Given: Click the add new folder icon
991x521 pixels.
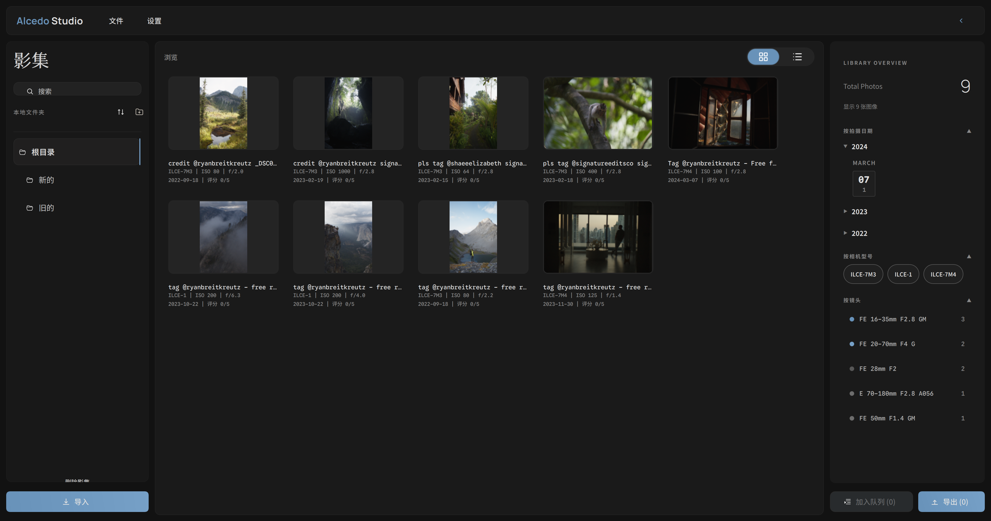Looking at the screenshot, I should pyautogui.click(x=139, y=112).
